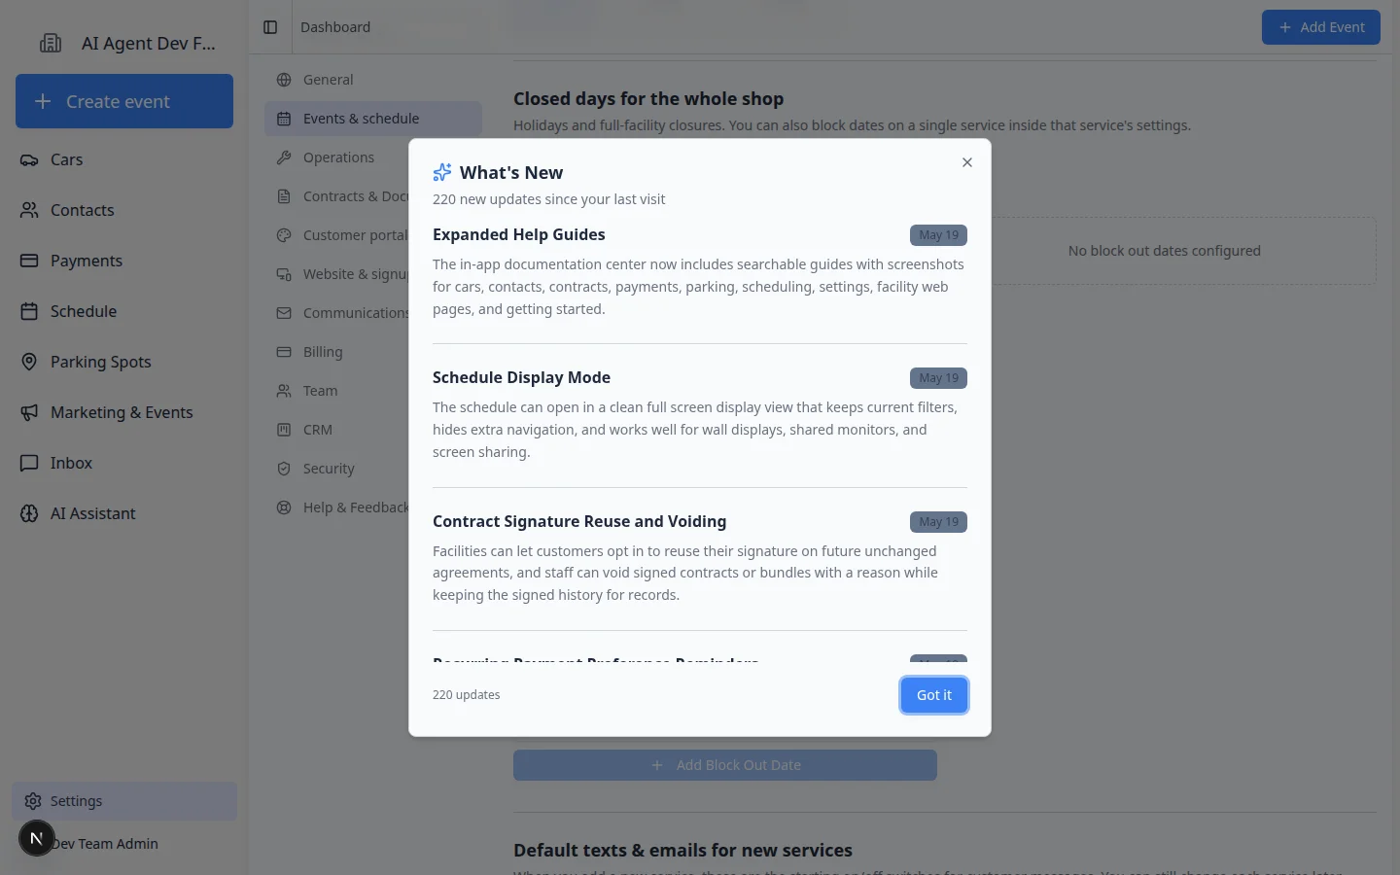Close the What's New dialog

click(x=966, y=162)
